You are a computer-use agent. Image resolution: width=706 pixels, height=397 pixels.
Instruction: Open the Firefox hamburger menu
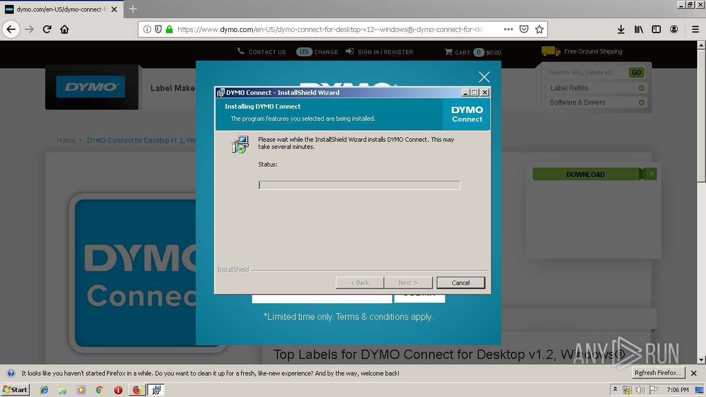pos(695,29)
